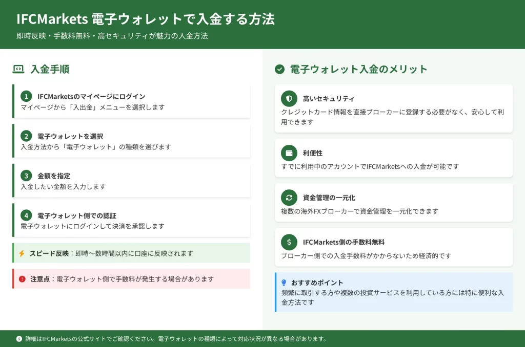Click the green スピード反映 notice box
Viewport: 525px width, 347px height.
[x=131, y=253]
